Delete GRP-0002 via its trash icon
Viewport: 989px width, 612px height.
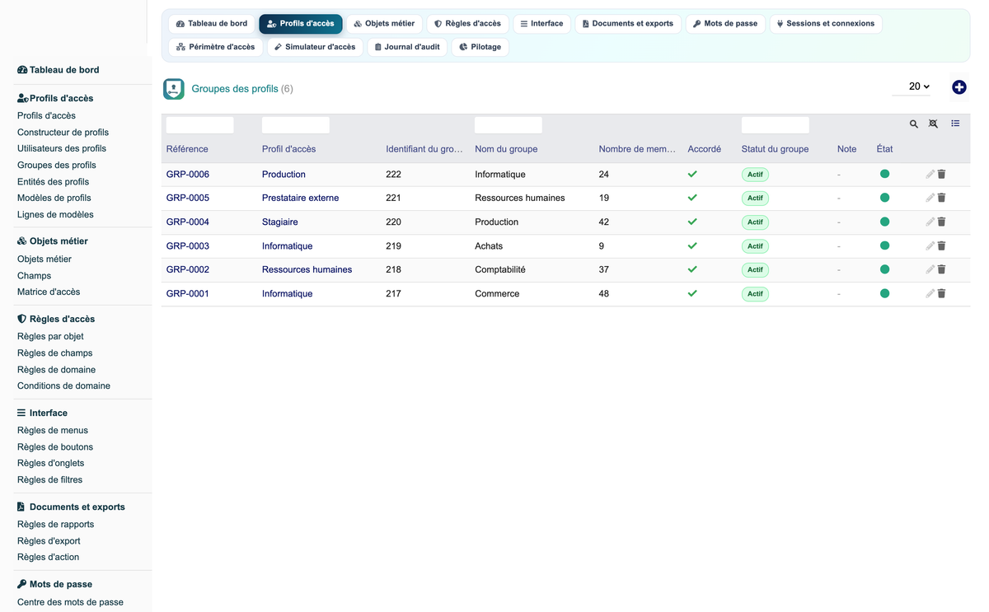coord(941,269)
